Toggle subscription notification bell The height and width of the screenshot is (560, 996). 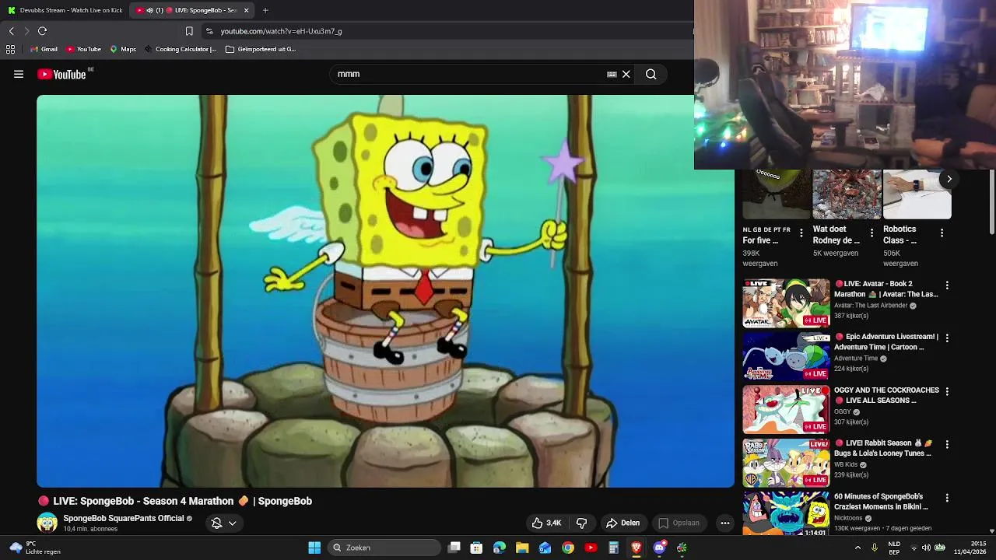pos(217,523)
